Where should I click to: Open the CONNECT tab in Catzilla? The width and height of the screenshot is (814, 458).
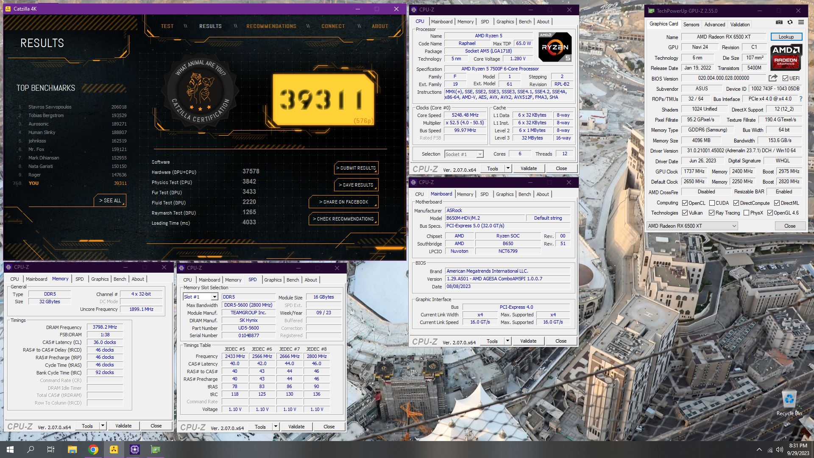pos(333,26)
